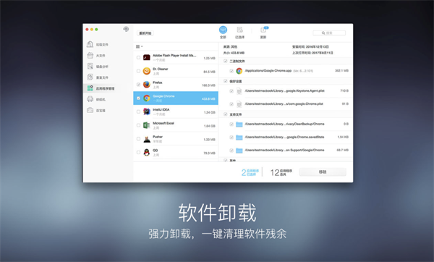
Task: Untick the google.Chrome.savedState checkbox
Action: pos(231,137)
